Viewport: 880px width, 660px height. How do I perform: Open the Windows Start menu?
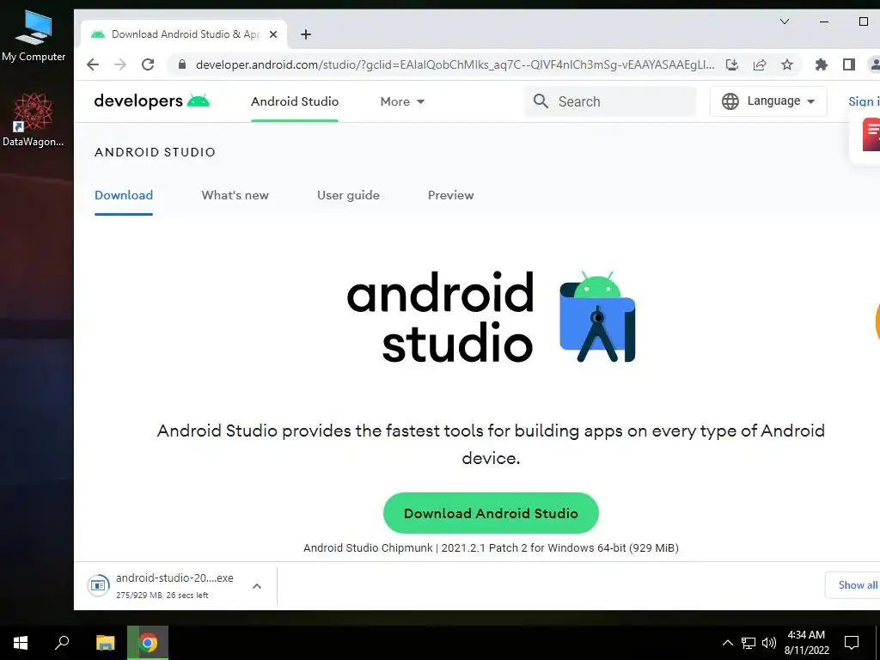point(21,643)
